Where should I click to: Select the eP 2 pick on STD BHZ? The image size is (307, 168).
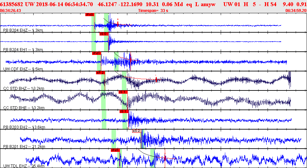pos(100,73)
